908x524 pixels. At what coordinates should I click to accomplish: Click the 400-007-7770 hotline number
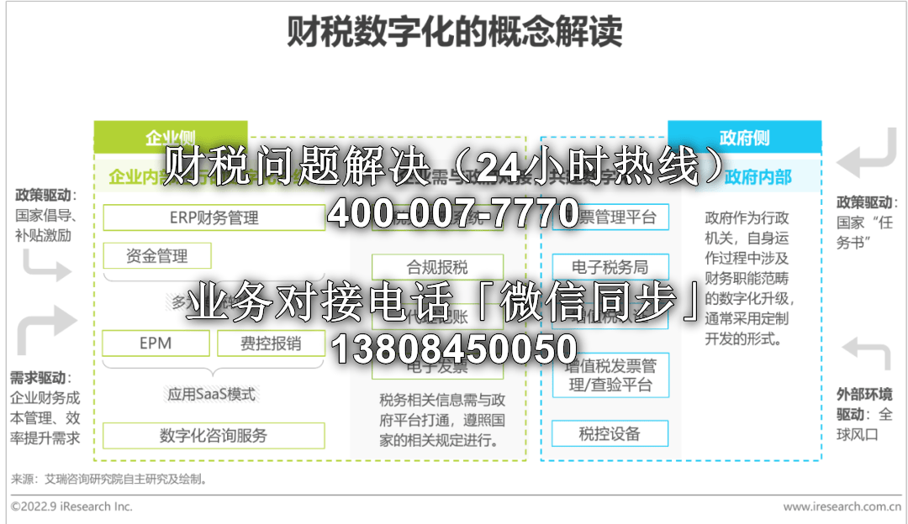[452, 214]
